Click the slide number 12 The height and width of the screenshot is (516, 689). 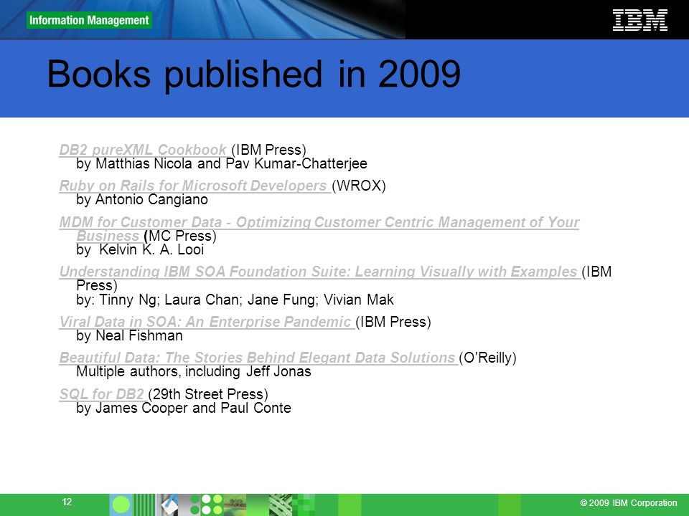[x=67, y=502]
